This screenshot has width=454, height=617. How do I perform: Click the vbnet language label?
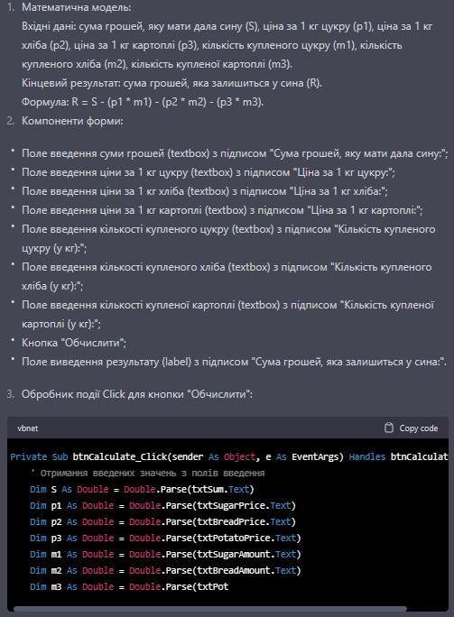click(x=28, y=428)
